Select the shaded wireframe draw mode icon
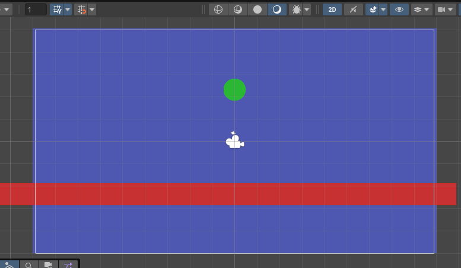Screen dimensions: 461x268 coord(237,9)
